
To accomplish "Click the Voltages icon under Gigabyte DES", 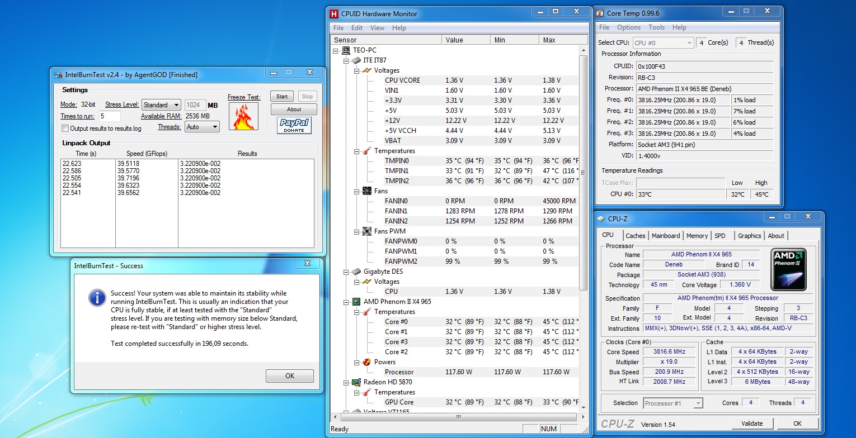I will [367, 282].
